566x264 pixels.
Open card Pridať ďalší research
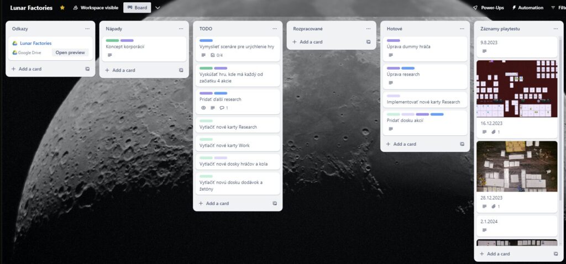[238, 102]
